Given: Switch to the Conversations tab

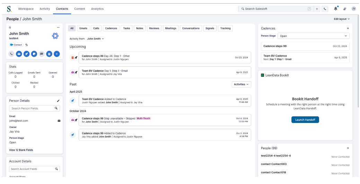Looking at the screenshot, I should pyautogui.click(x=191, y=28).
